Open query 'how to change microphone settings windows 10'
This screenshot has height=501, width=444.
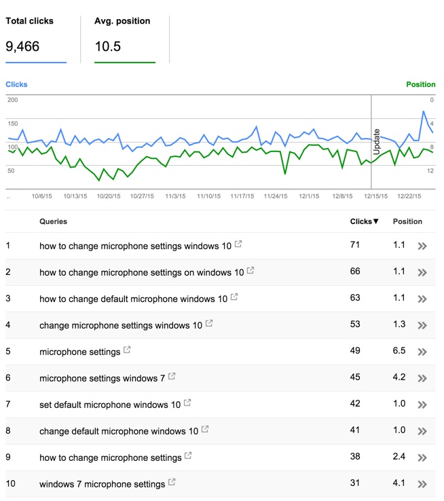[x=135, y=246]
